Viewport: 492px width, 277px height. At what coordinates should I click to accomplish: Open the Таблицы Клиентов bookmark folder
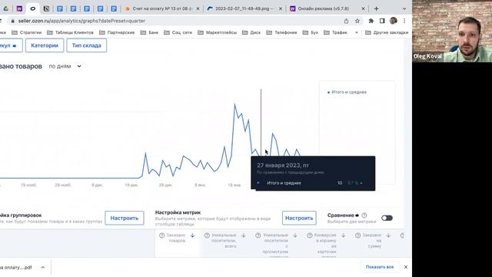tap(70, 32)
